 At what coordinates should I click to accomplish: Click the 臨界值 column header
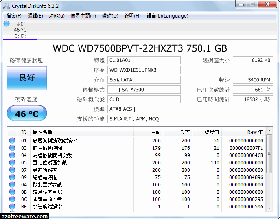pyautogui.click(x=207, y=132)
